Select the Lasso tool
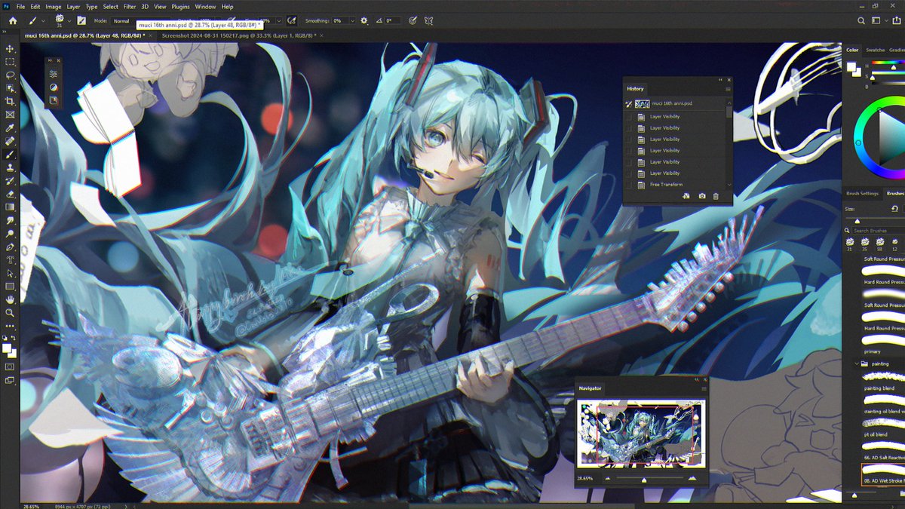The width and height of the screenshot is (905, 509). click(x=10, y=75)
